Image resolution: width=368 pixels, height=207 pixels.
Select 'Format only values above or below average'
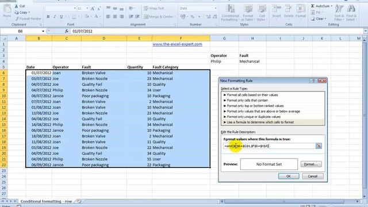[273, 111]
